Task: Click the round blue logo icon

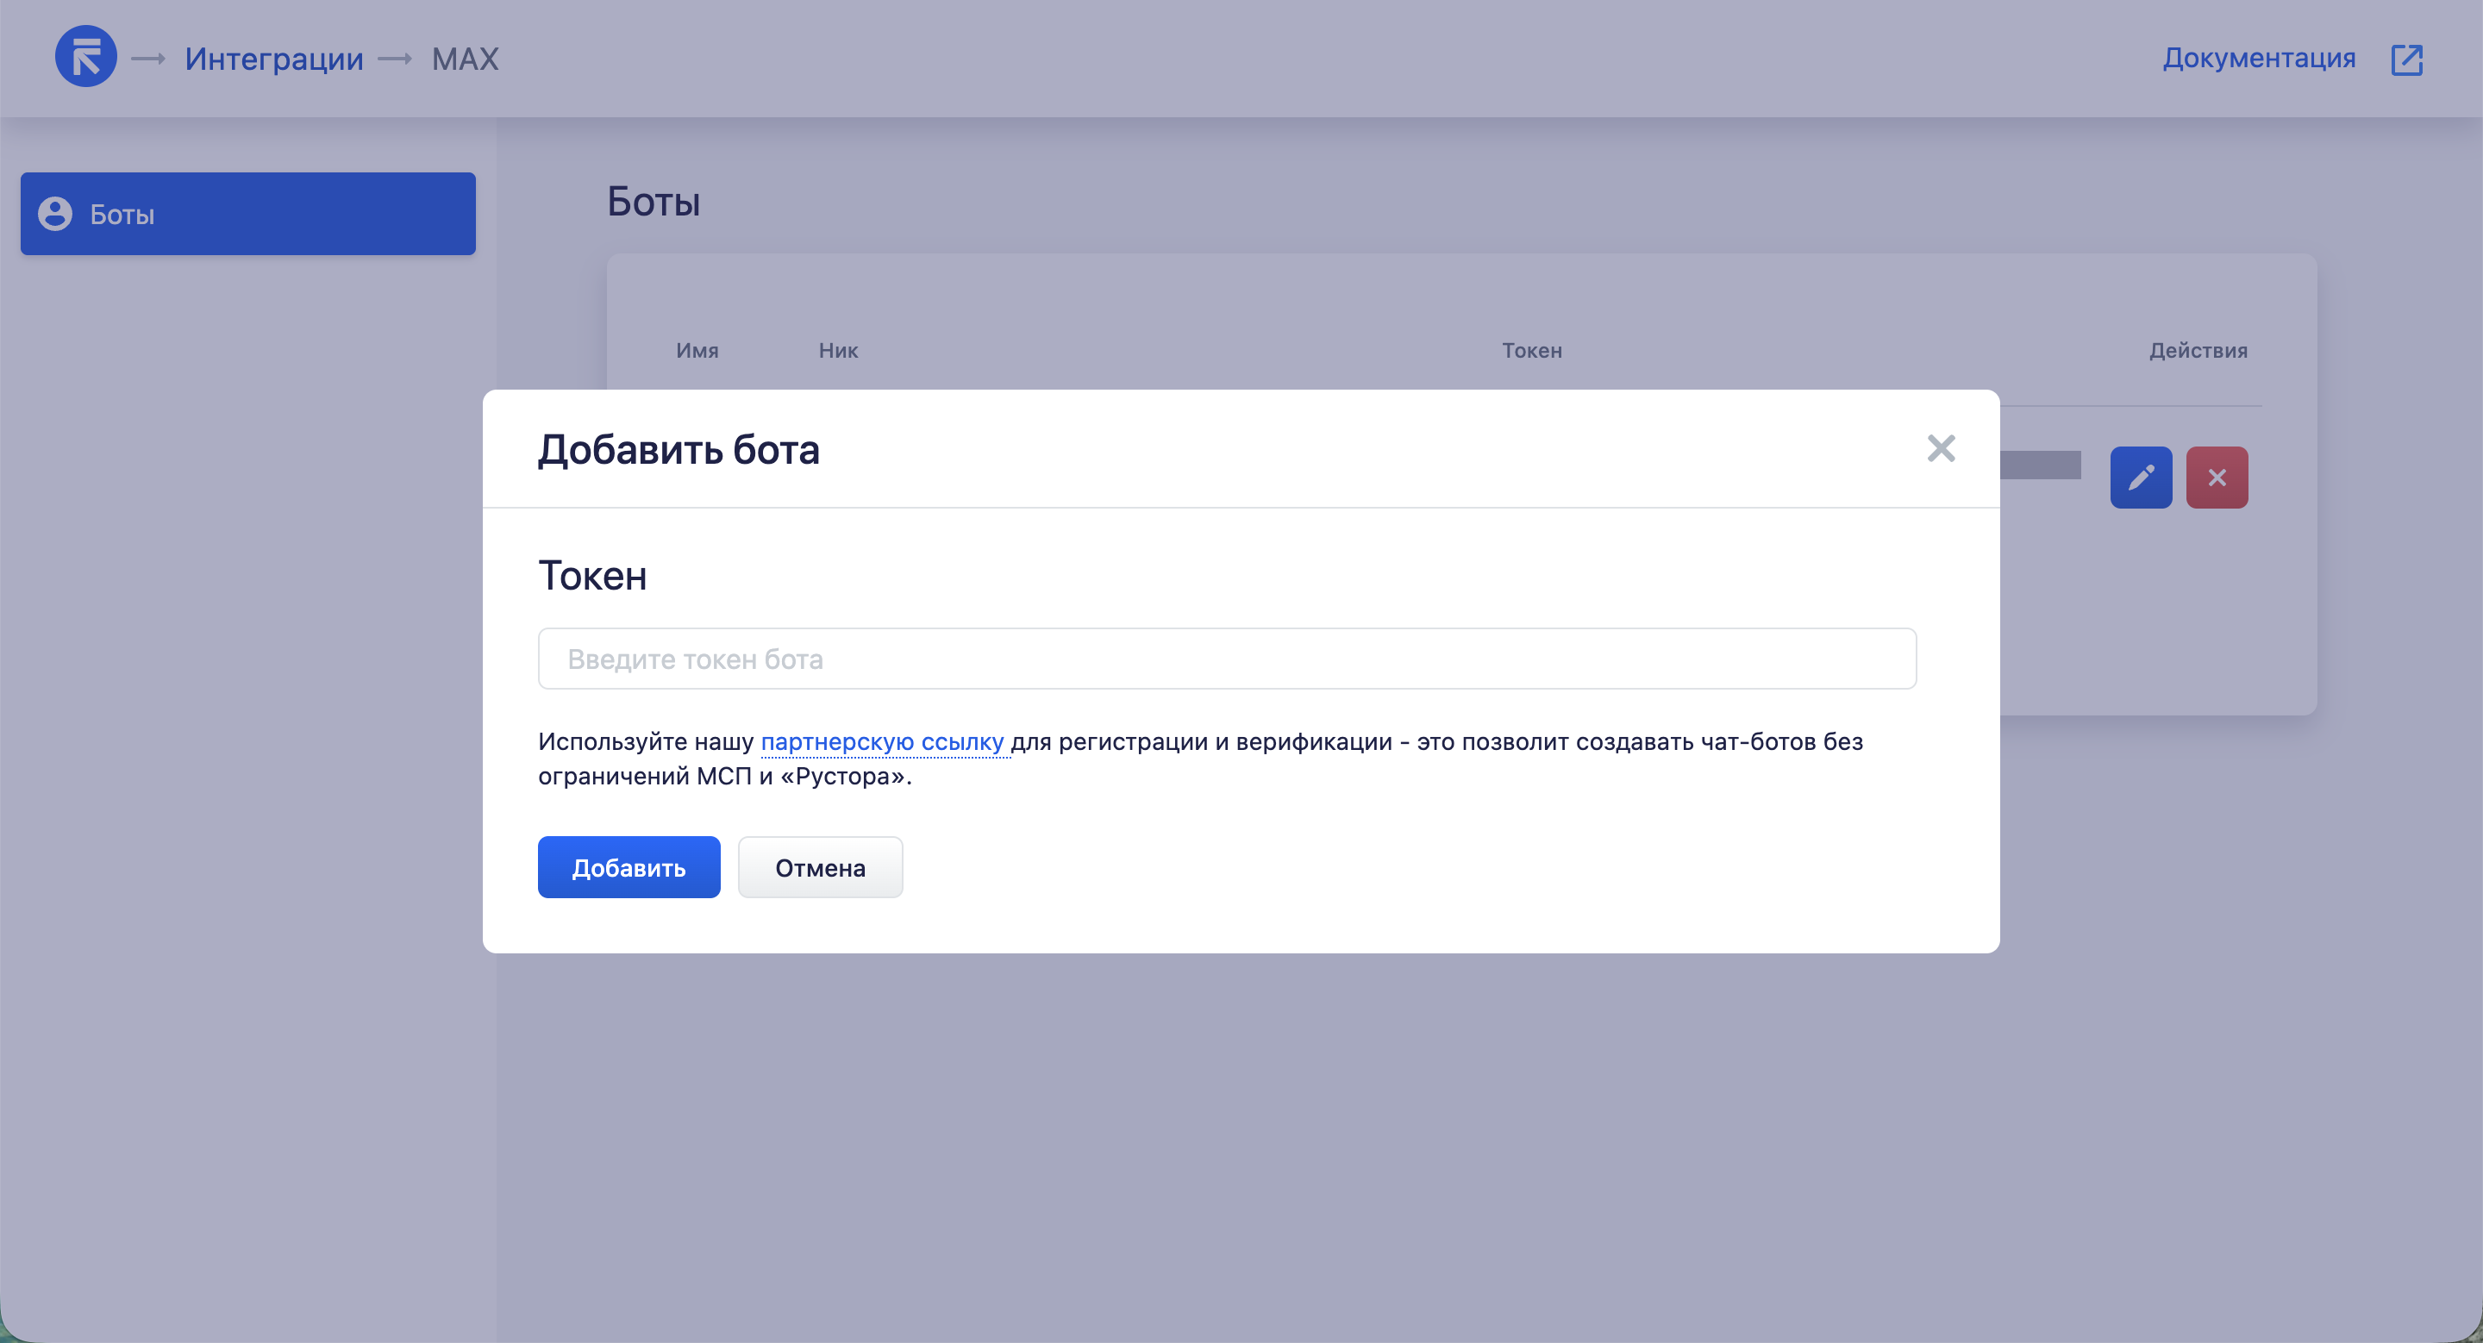Action: click(86, 57)
